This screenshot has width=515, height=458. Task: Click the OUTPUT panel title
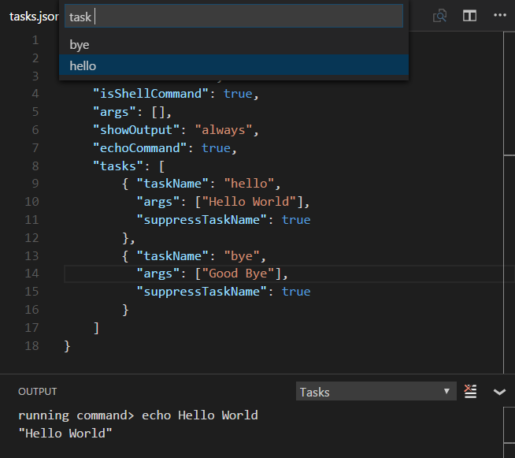pos(37,392)
